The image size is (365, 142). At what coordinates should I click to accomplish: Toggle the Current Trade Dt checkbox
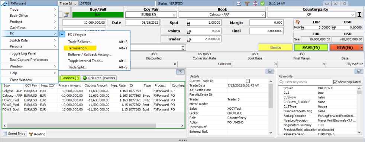pos(248,81)
